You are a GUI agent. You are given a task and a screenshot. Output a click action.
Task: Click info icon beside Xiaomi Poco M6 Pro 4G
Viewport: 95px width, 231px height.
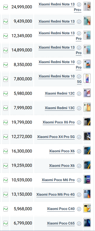click(x=79, y=195)
